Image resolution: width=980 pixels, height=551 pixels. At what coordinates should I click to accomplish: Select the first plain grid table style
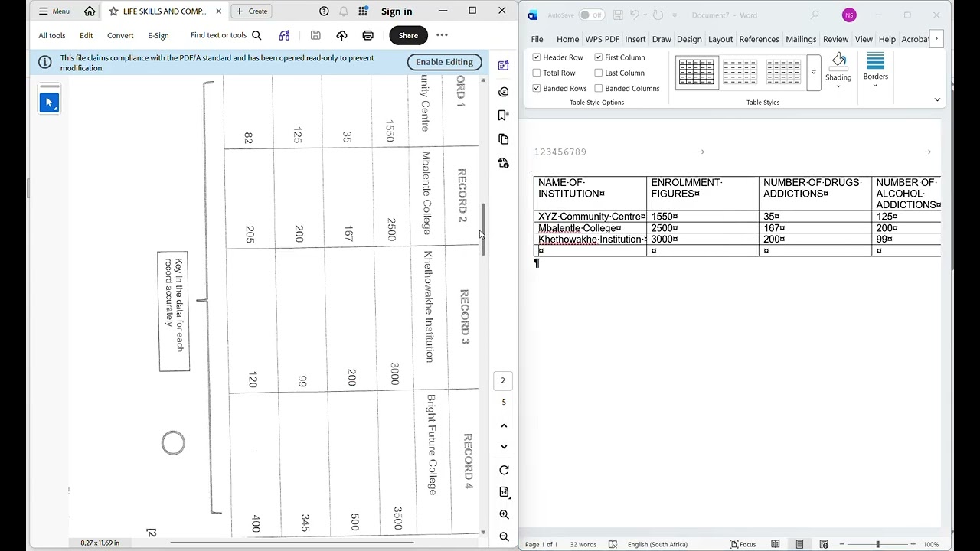[x=696, y=72]
